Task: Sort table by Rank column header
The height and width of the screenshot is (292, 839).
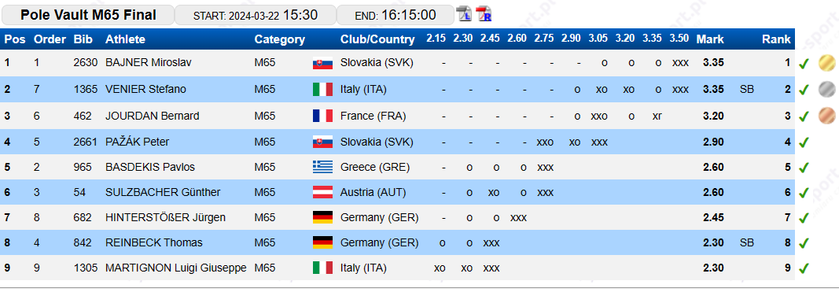Action: [x=776, y=39]
